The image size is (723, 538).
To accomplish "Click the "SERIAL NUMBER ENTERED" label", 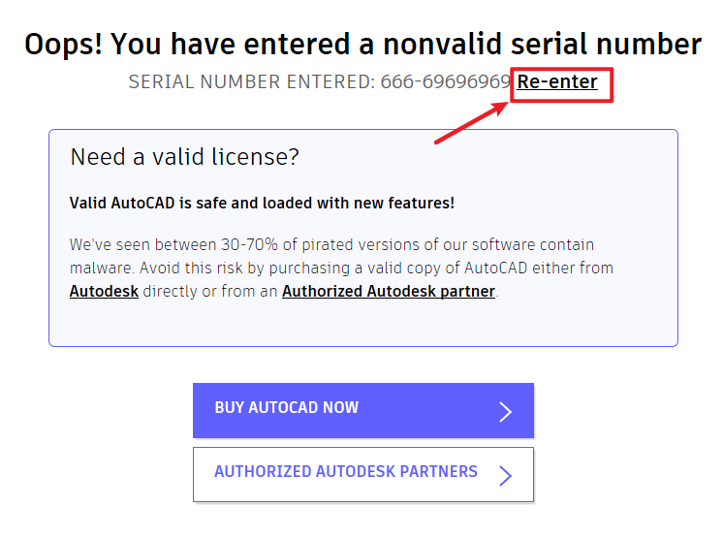I will tap(250, 82).
